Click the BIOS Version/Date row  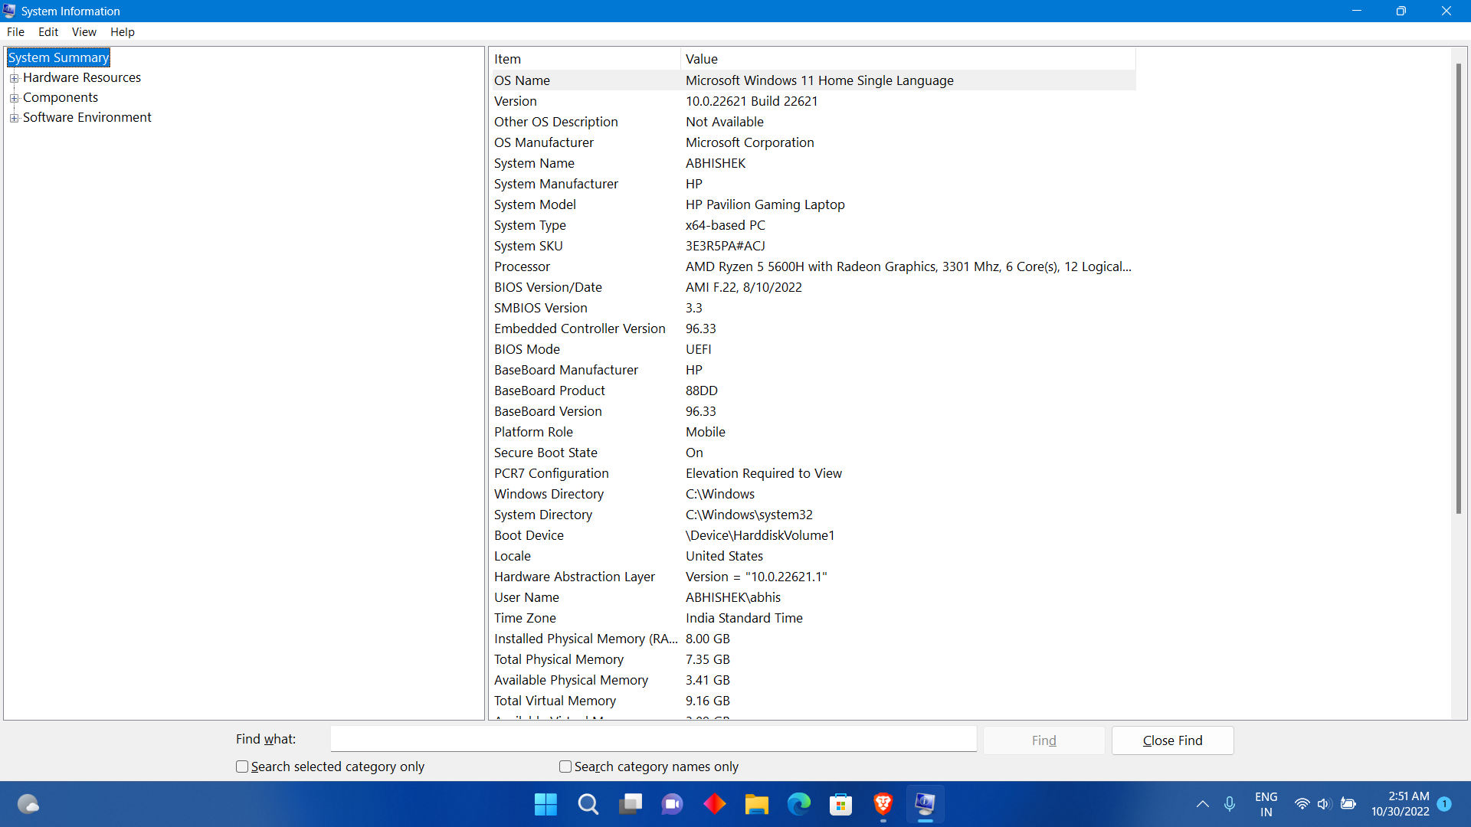pos(813,287)
